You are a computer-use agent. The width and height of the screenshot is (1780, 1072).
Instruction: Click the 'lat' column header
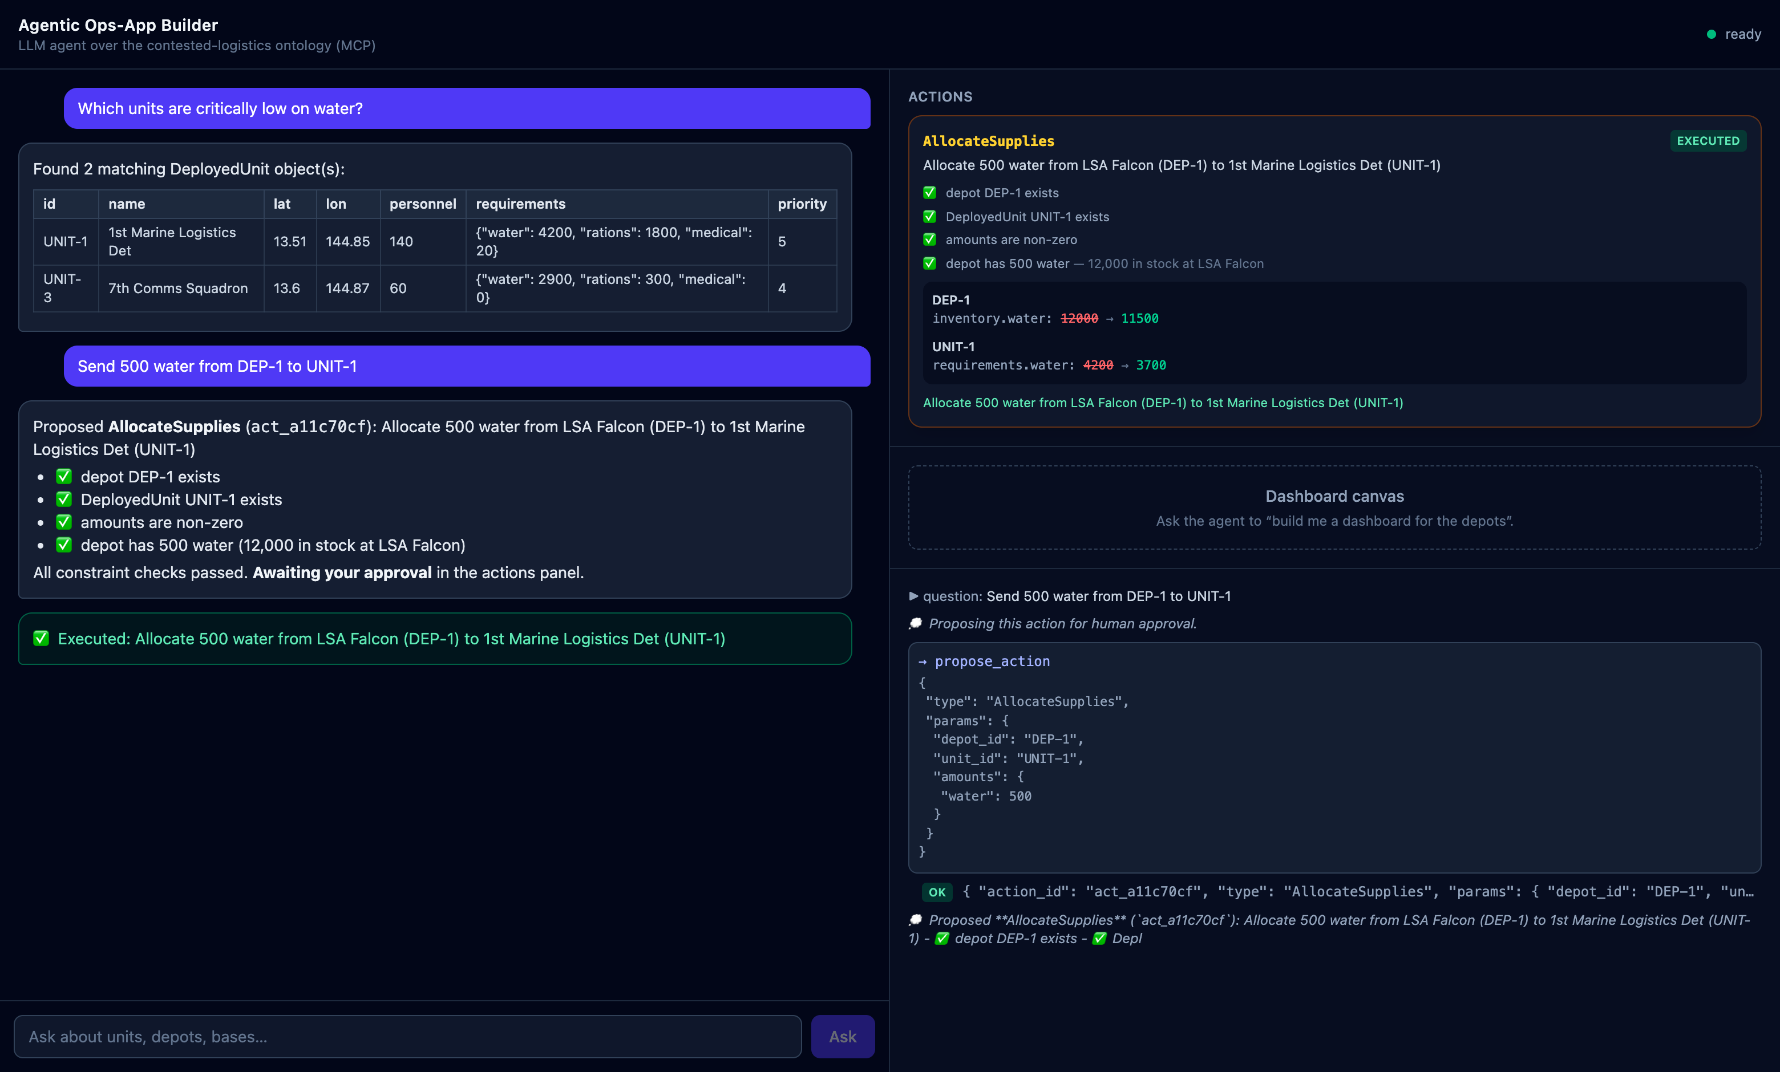(x=290, y=204)
